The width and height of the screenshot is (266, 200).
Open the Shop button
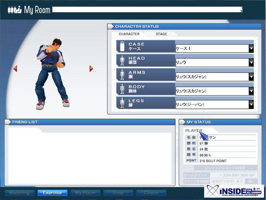(118, 193)
